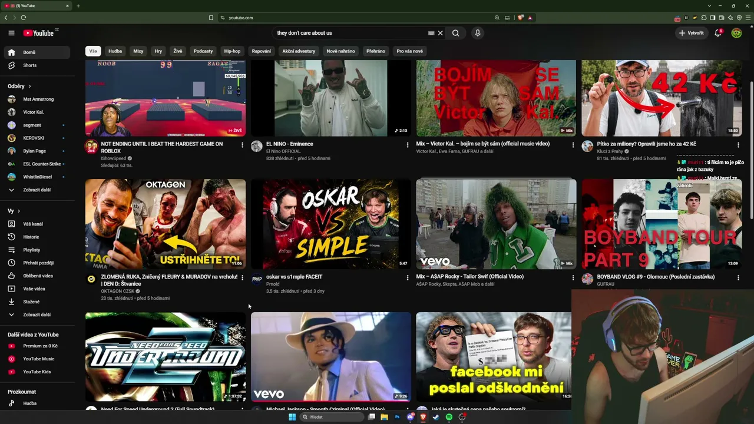754x424 pixels.
Task: Click the YouTube logo
Action: 39,33
